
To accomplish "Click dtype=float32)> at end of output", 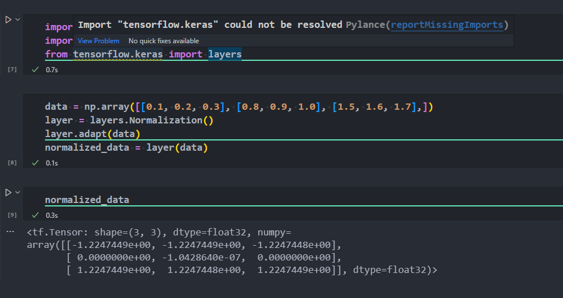I will 395,270.
